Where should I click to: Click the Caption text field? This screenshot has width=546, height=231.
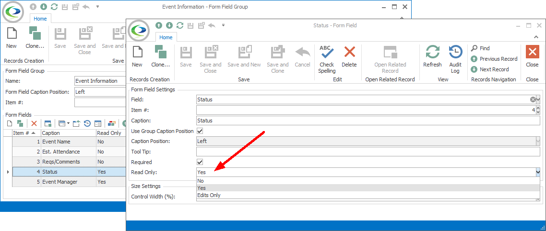coord(368,121)
